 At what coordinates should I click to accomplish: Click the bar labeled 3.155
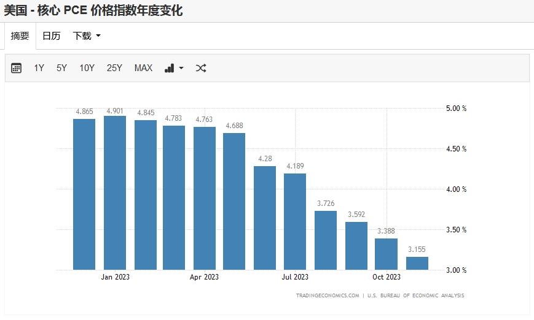coord(417,263)
